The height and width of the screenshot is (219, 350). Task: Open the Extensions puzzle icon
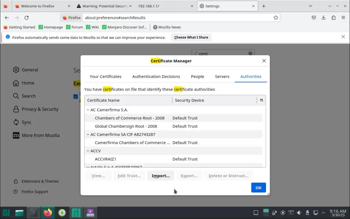click(x=333, y=18)
